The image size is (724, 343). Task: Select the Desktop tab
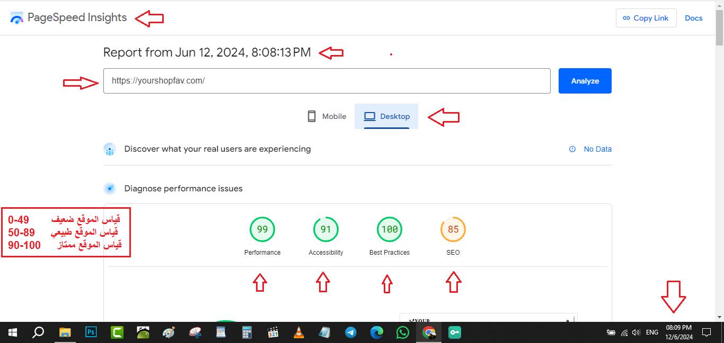coord(387,116)
